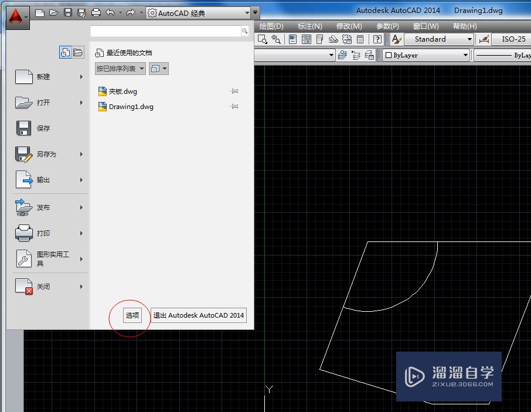Open the 修改(M) menu

(x=349, y=26)
